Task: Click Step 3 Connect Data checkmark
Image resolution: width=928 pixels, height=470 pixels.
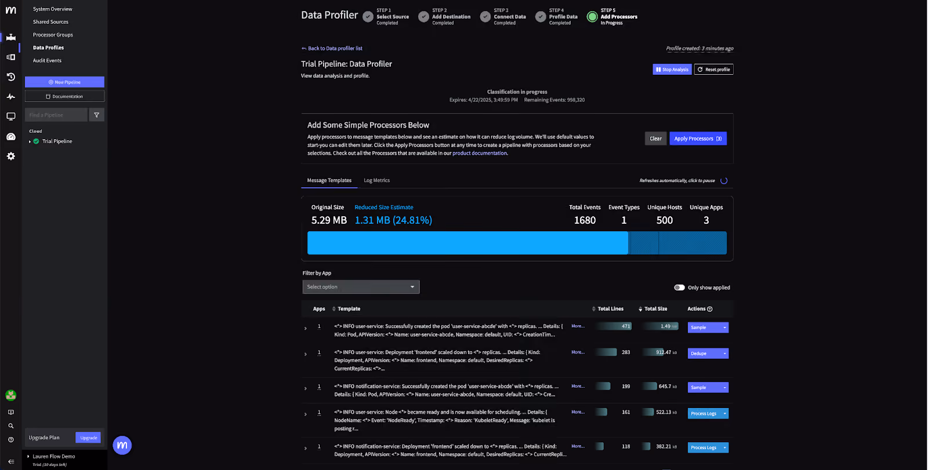Action: point(485,17)
